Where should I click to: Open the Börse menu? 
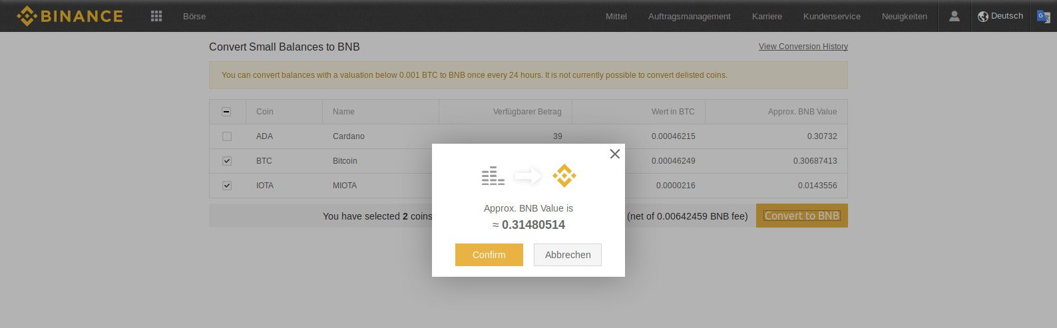pos(194,16)
